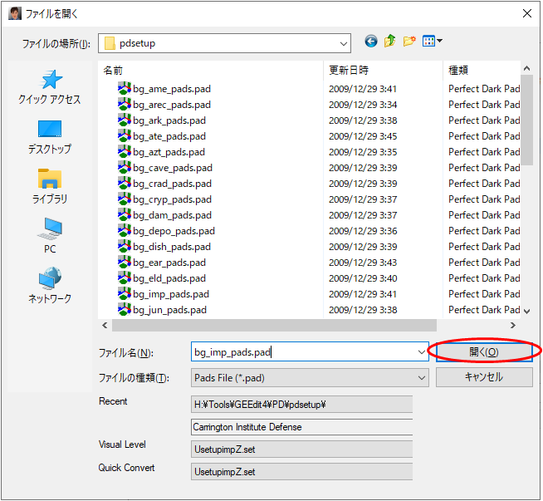Click the file name input field
This screenshot has width=543, height=501.
(x=303, y=352)
